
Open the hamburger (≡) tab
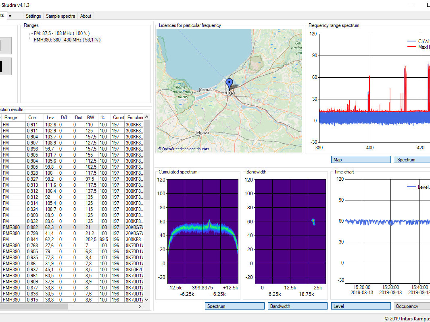[10, 16]
